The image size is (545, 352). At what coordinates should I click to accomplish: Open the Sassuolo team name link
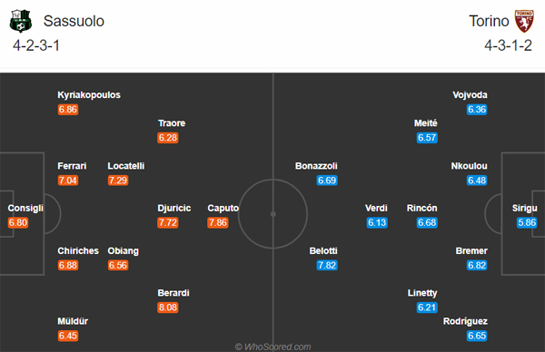point(74,21)
